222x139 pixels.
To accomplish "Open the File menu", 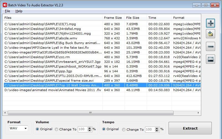I will (7, 11).
